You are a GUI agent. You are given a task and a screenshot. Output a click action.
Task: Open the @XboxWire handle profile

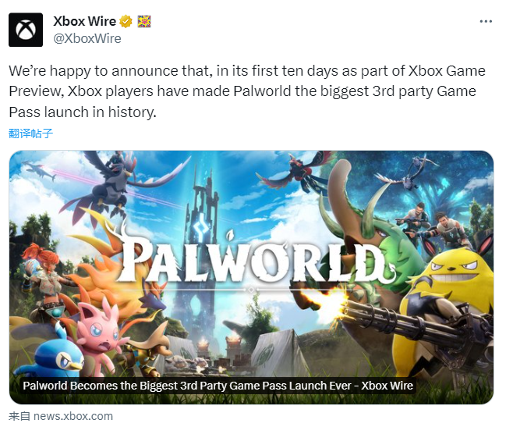click(x=87, y=38)
